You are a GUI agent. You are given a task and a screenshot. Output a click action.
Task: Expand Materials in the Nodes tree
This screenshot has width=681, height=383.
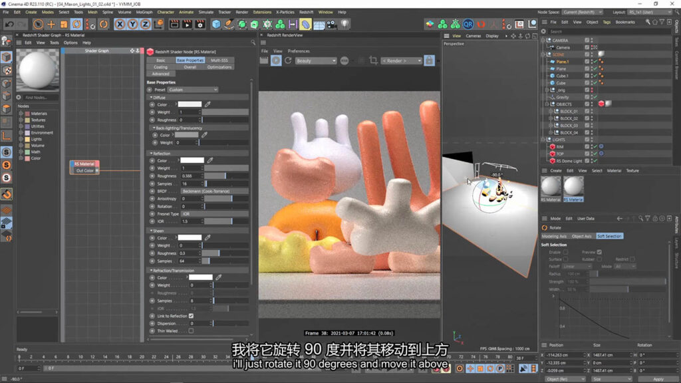(x=21, y=113)
